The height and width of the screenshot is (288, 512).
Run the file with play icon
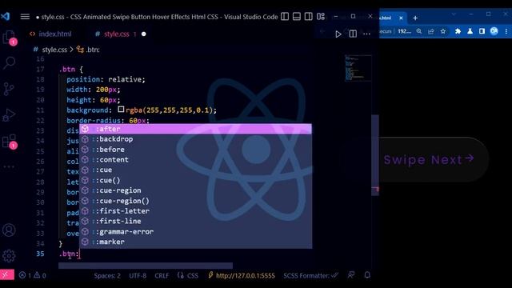click(x=338, y=34)
